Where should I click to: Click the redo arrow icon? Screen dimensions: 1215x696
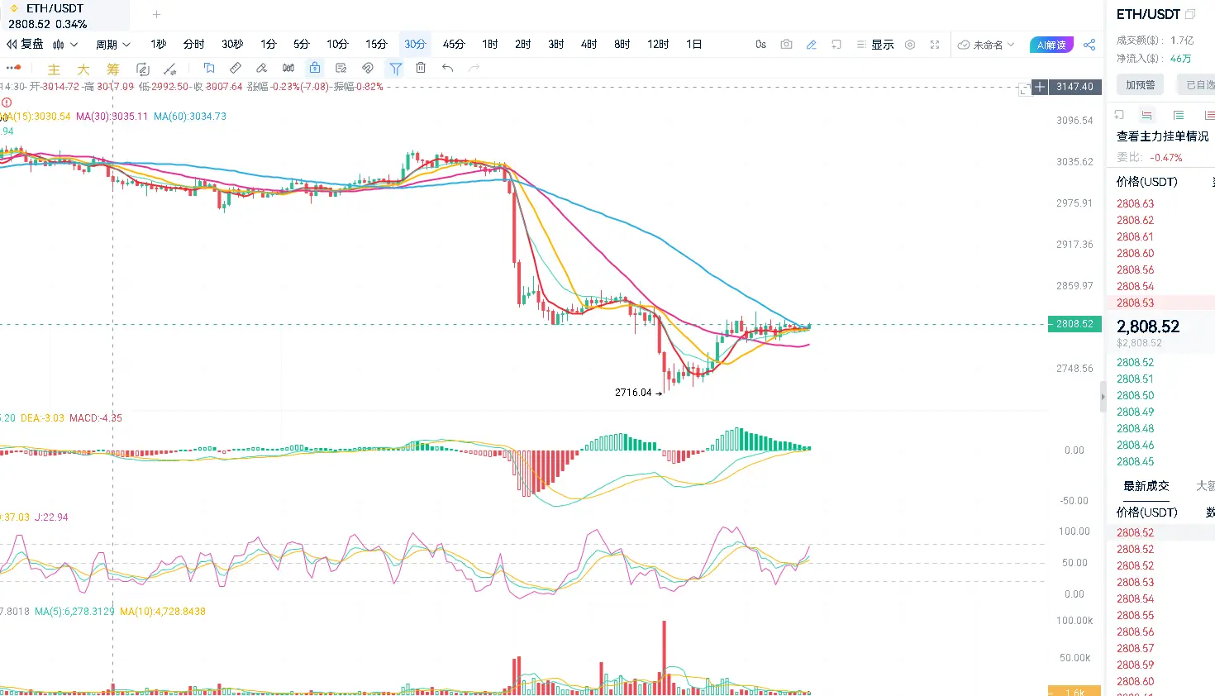[x=474, y=68]
